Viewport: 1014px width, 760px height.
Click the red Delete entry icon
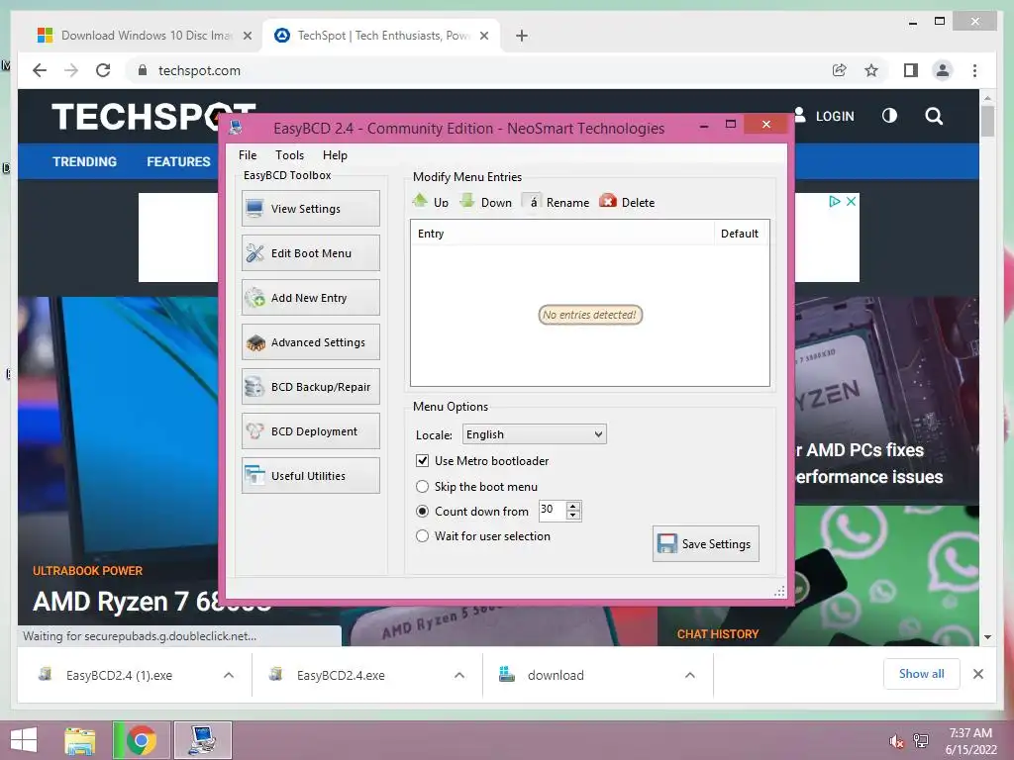pyautogui.click(x=608, y=201)
